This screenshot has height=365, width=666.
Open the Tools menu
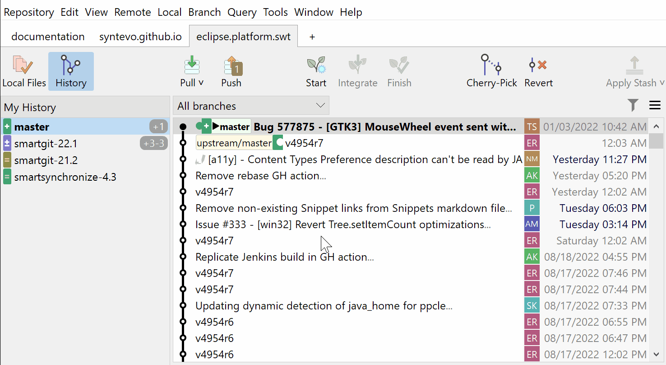click(x=275, y=12)
